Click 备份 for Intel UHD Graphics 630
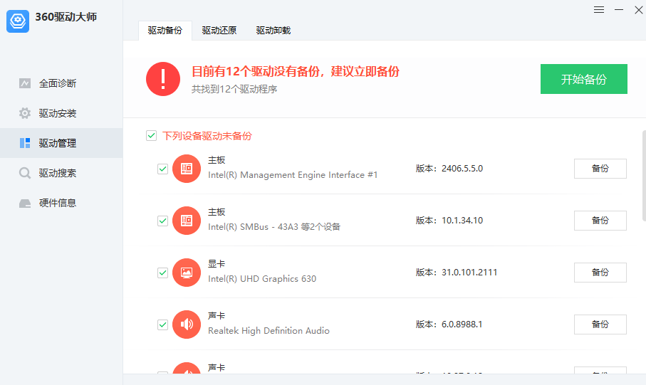The image size is (646, 385). pos(600,272)
